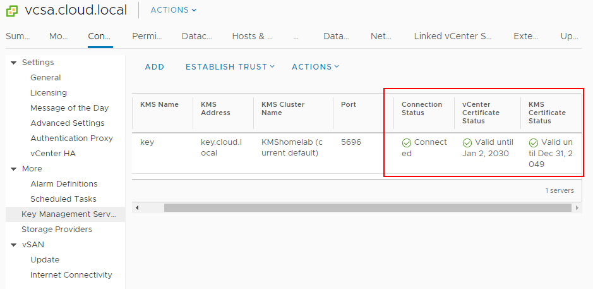Switch to the Summary tab
Screen dimensions: 593x289
point(18,36)
